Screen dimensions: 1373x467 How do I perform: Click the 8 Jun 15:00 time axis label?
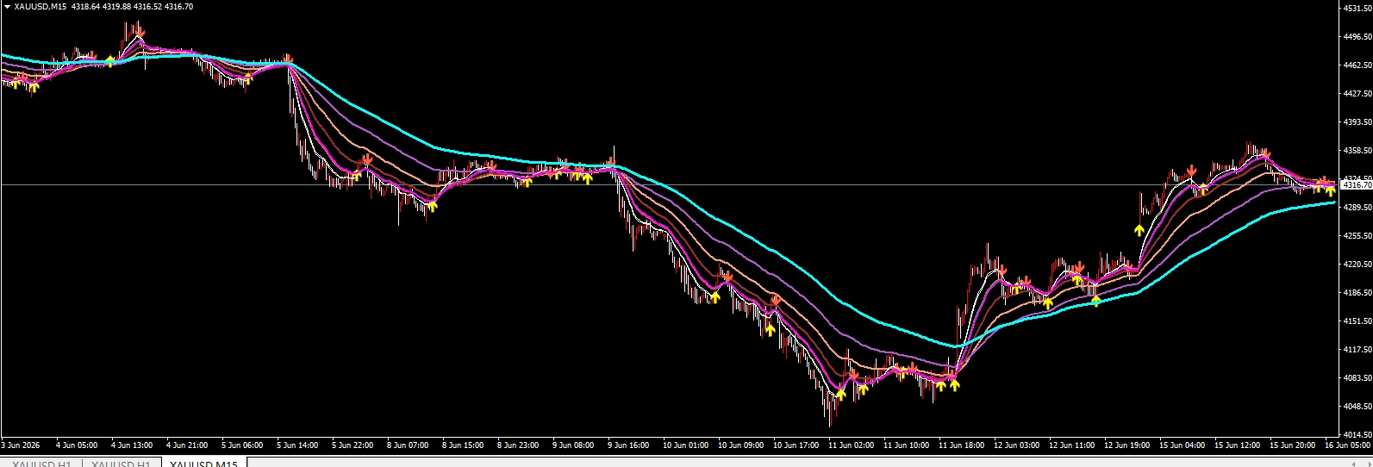463,445
